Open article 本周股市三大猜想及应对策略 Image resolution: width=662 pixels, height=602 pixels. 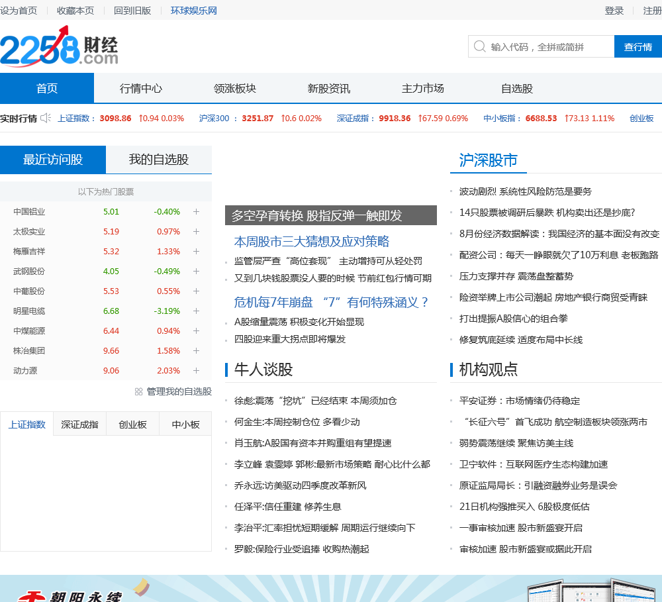click(x=312, y=242)
